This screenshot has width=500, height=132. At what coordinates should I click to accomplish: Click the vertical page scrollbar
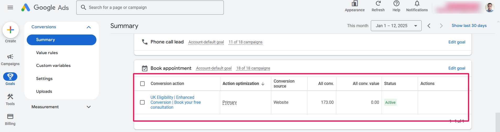(x=498, y=122)
